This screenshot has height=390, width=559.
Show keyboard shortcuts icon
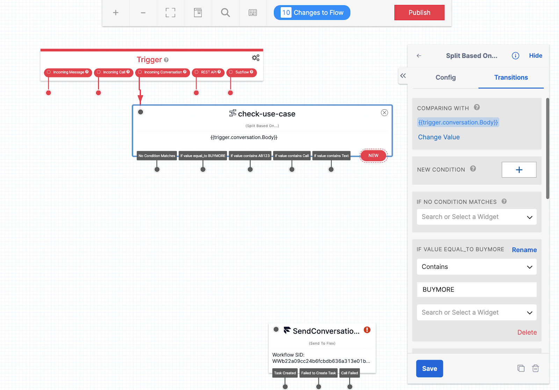click(x=253, y=13)
